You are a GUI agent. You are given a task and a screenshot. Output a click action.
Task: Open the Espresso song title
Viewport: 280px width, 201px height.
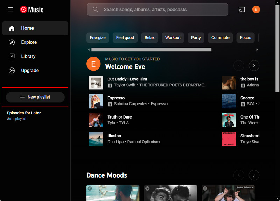[x=116, y=98]
